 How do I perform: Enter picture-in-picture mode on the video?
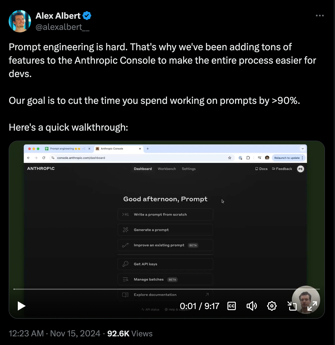pos(292,306)
